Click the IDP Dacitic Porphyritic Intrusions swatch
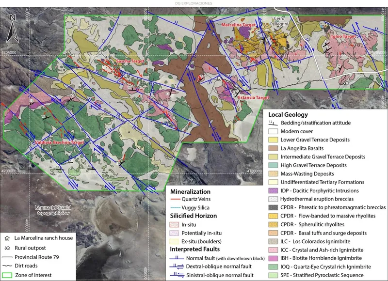 pos(273,190)
